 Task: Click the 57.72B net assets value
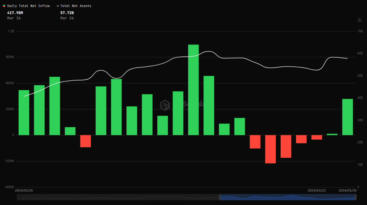click(x=67, y=13)
